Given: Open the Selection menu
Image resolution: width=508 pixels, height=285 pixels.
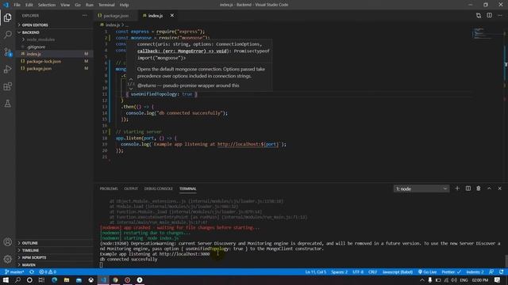Looking at the screenshot, I should 47,5.
